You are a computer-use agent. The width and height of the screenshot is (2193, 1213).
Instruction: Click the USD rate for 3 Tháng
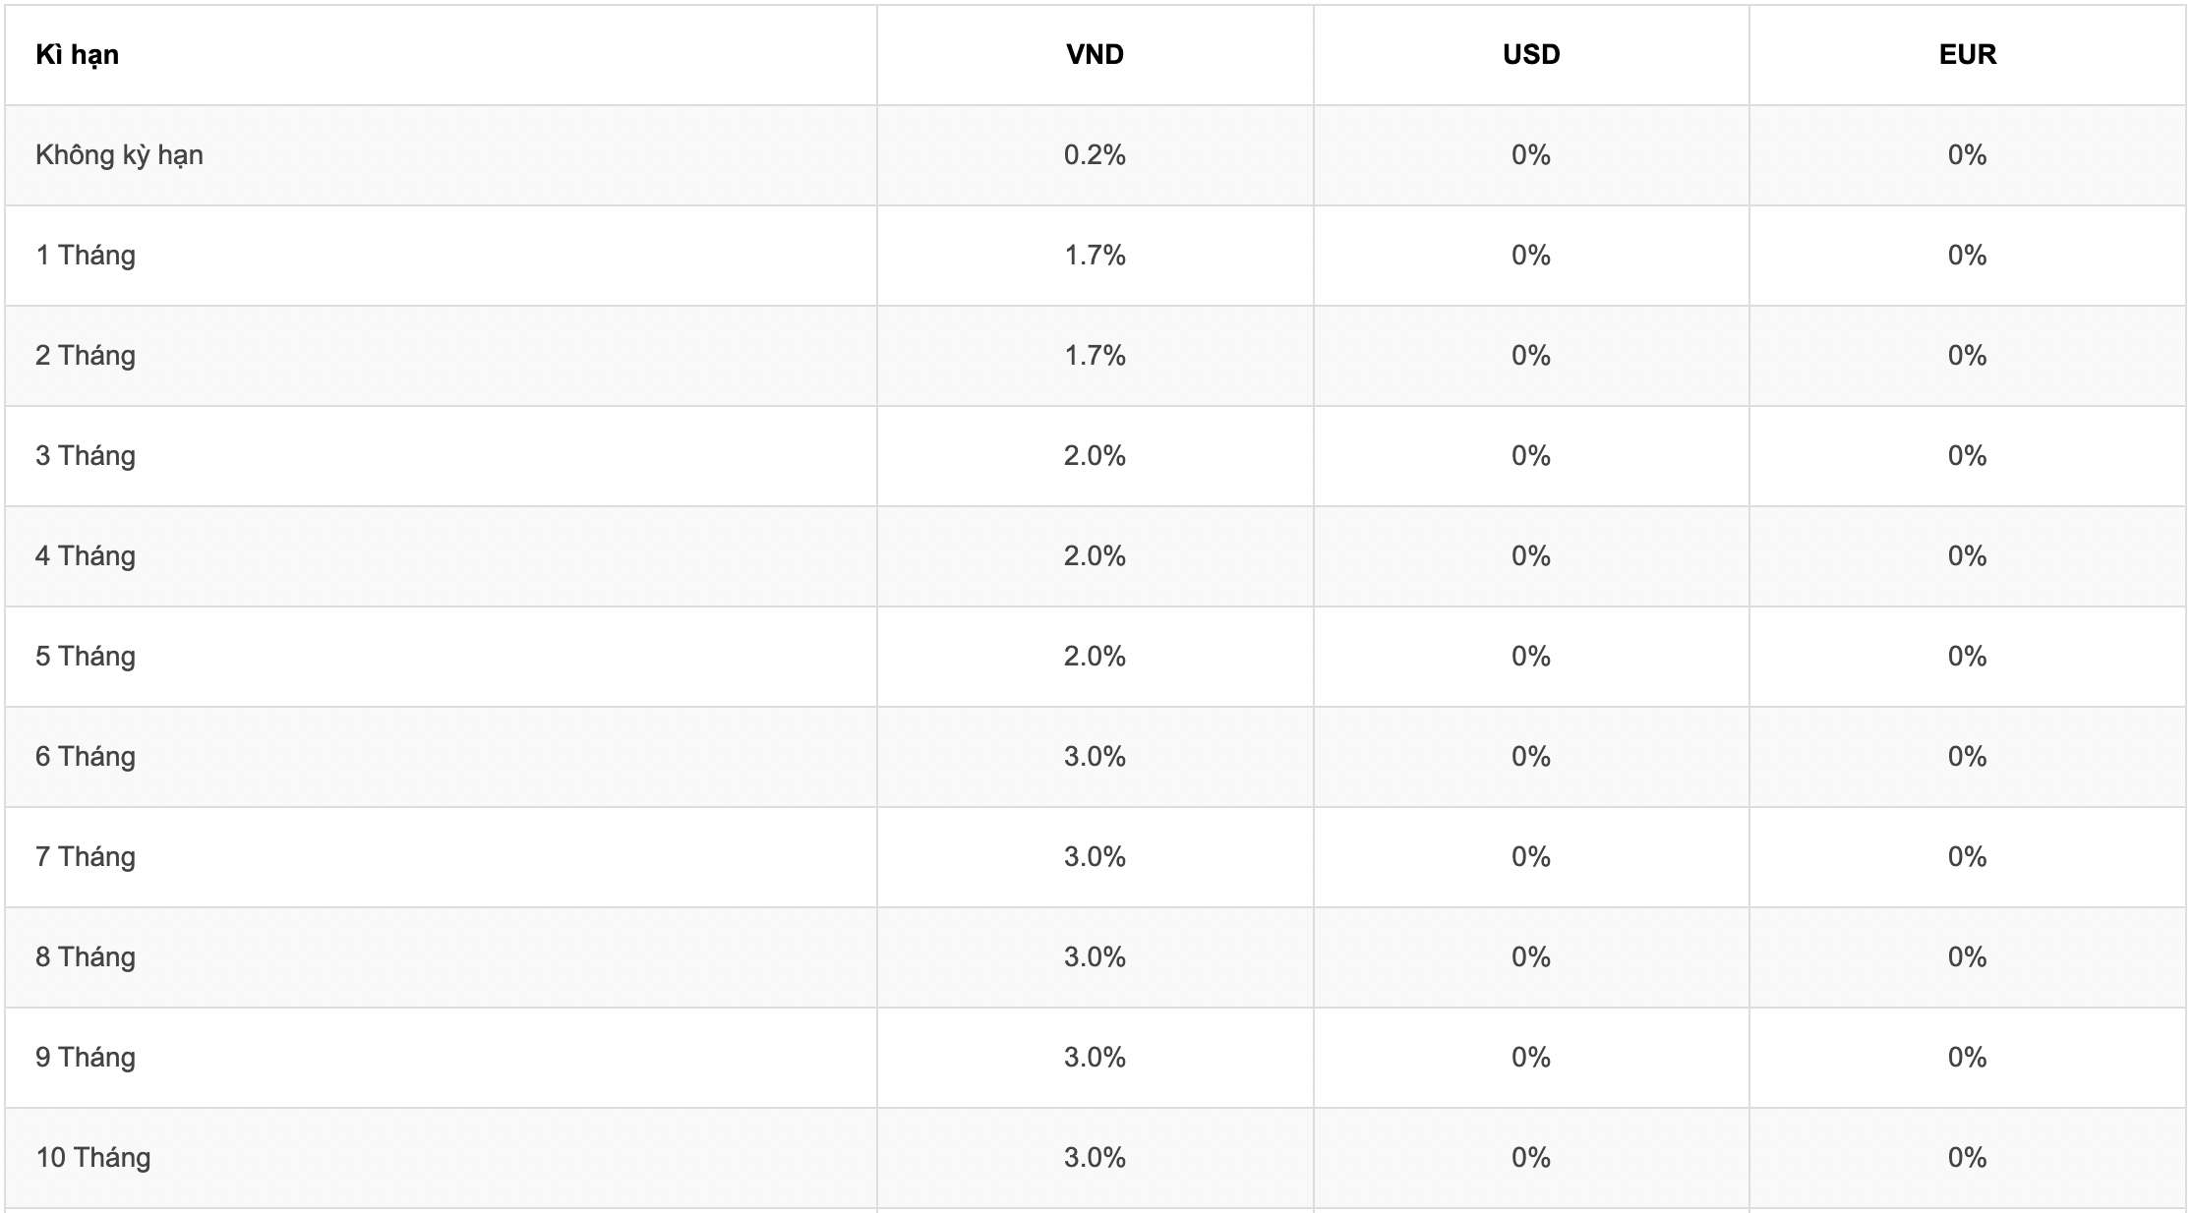[x=1531, y=456]
